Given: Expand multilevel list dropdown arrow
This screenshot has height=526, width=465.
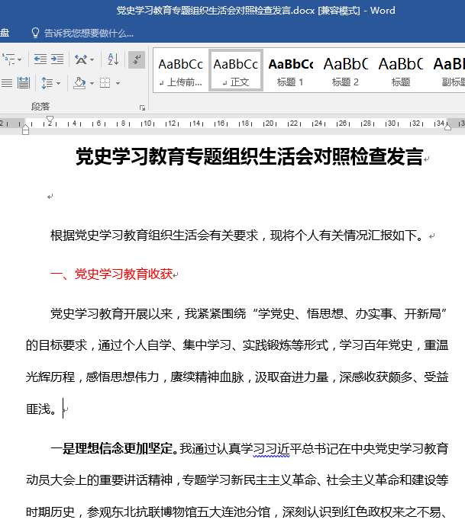Looking at the screenshot, I should 20,60.
